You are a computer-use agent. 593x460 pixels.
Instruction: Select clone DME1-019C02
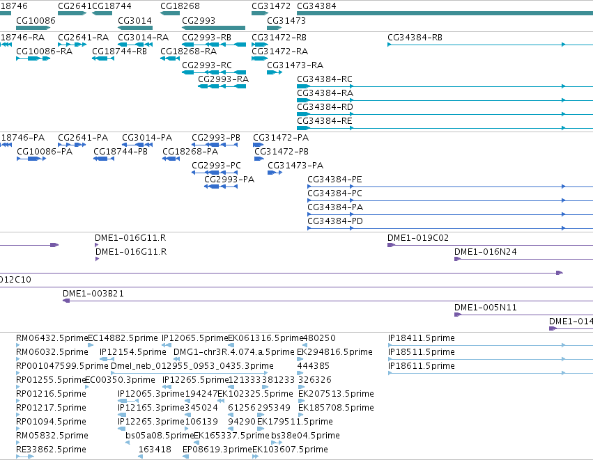click(490, 246)
